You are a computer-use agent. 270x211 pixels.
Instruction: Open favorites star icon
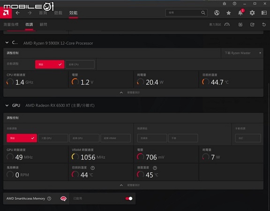(228, 13)
